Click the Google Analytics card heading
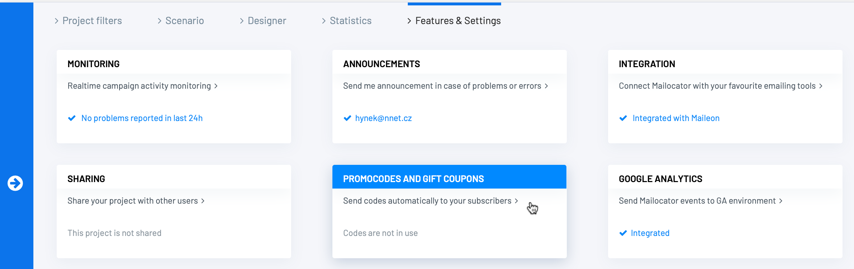This screenshot has height=269, width=854. point(661,179)
